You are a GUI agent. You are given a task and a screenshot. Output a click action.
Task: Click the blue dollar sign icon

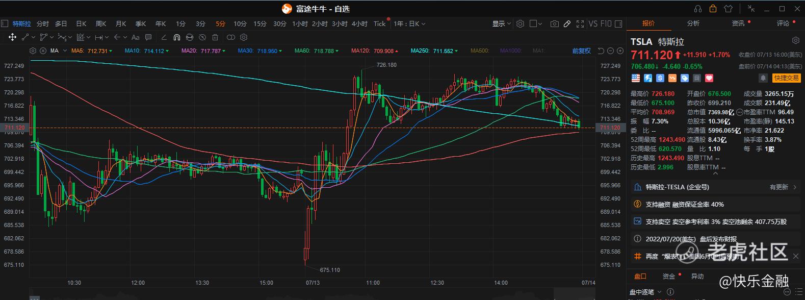click(x=660, y=78)
